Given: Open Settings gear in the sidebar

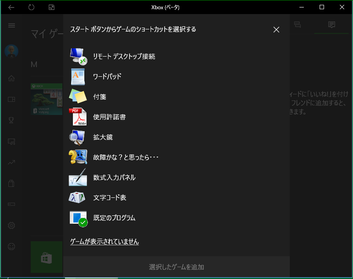Looking at the screenshot, I should click(11, 225).
